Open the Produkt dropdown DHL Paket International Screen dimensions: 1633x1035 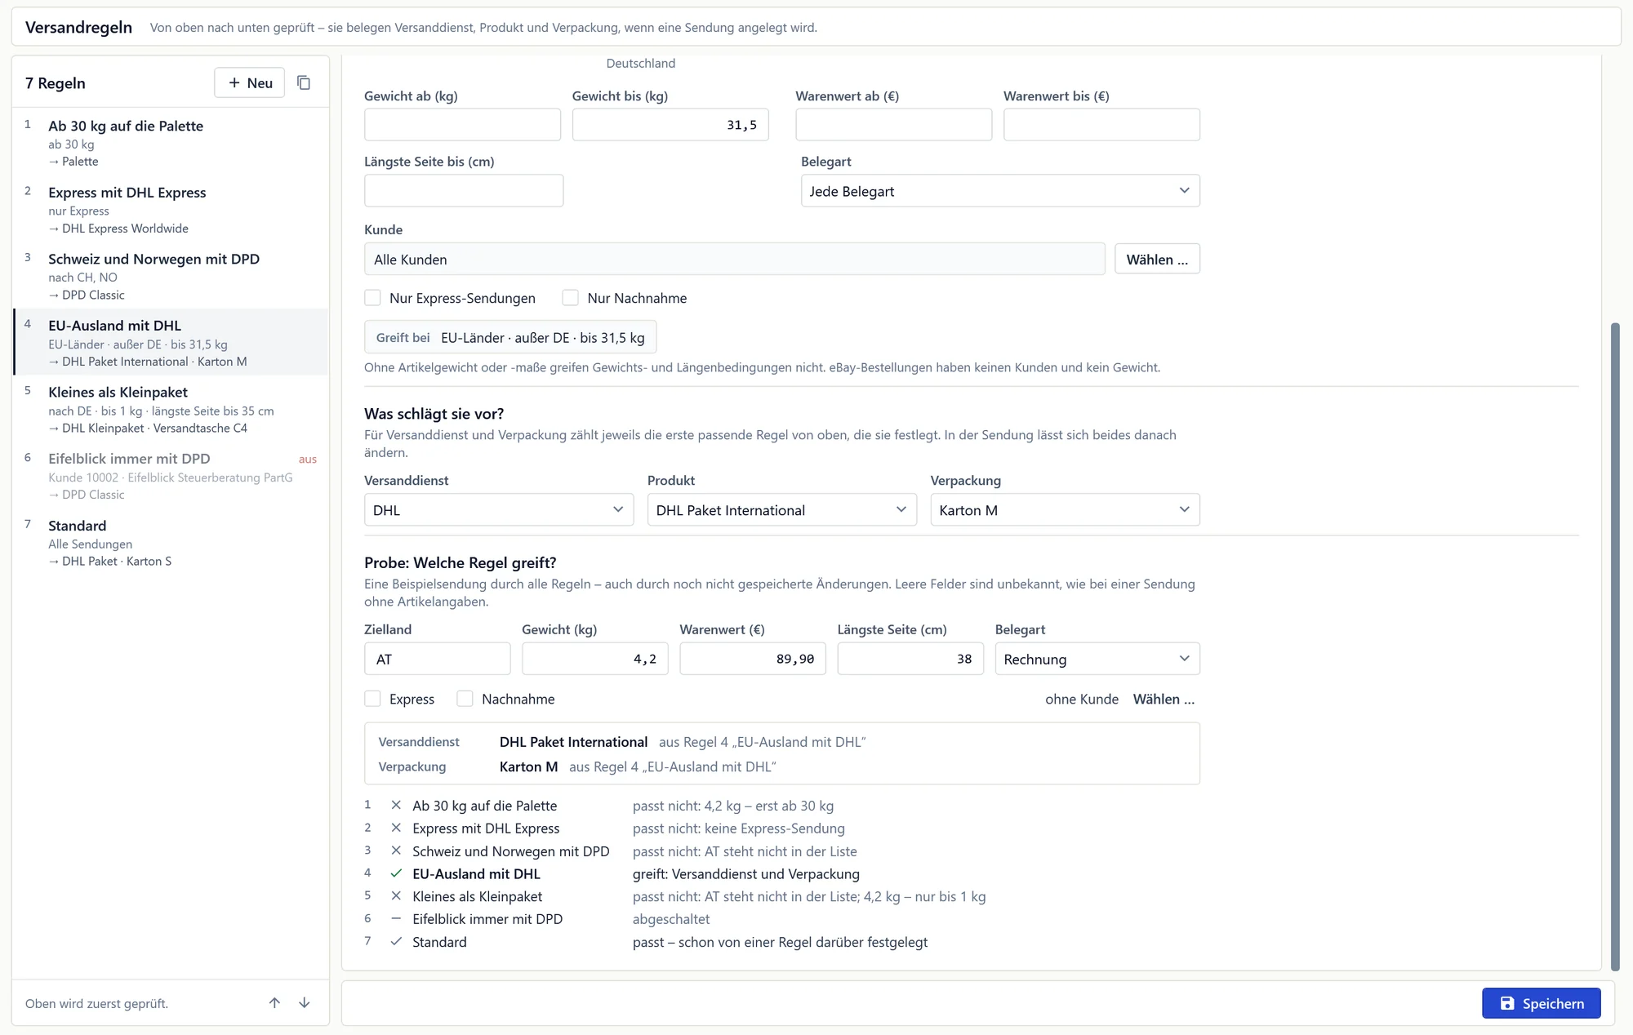pos(781,509)
